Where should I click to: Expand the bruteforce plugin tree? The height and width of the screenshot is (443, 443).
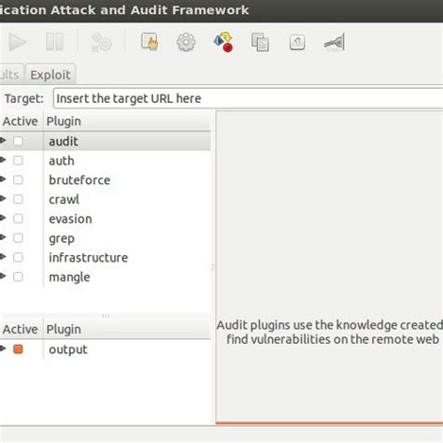(3, 179)
